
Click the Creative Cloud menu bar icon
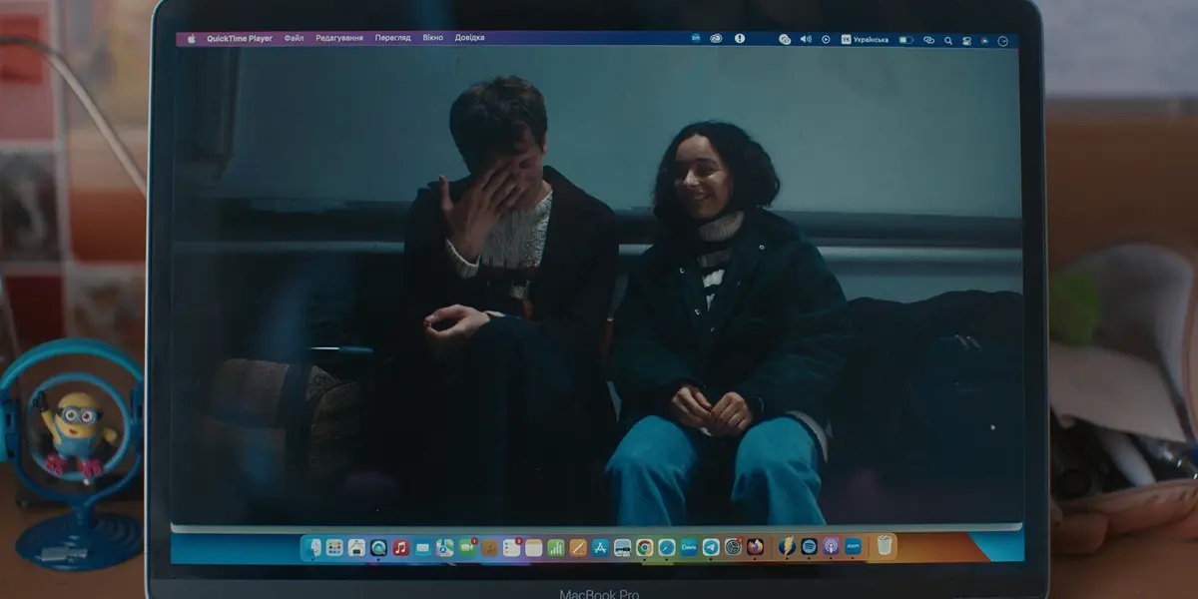coord(716,39)
